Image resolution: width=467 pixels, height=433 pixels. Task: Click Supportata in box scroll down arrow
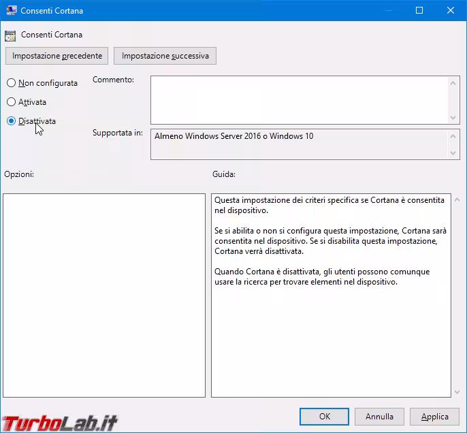(x=453, y=153)
